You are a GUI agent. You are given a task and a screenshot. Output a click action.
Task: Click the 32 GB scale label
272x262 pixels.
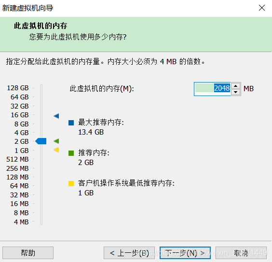(20, 106)
